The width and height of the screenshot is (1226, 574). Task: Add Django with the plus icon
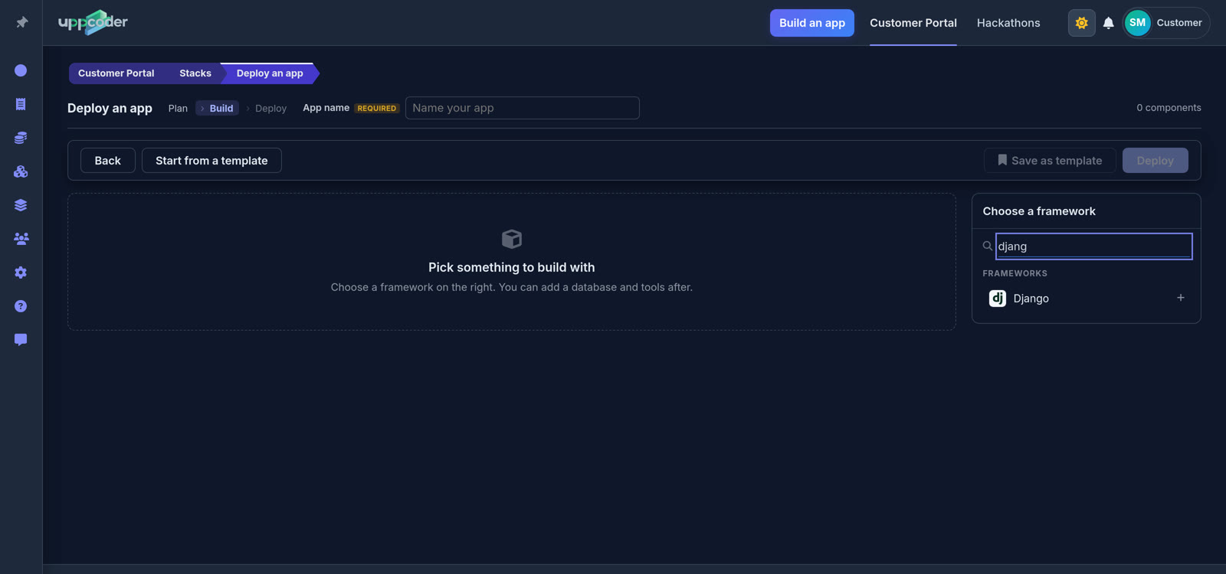pyautogui.click(x=1180, y=298)
